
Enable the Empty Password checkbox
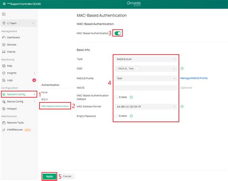pos(116,116)
